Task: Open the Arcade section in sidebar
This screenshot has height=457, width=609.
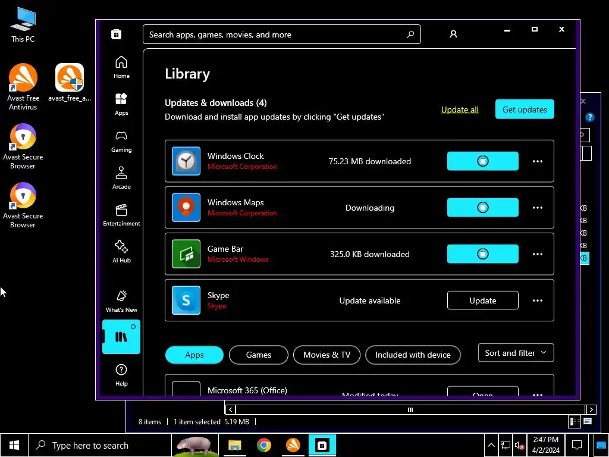Action: click(x=121, y=178)
